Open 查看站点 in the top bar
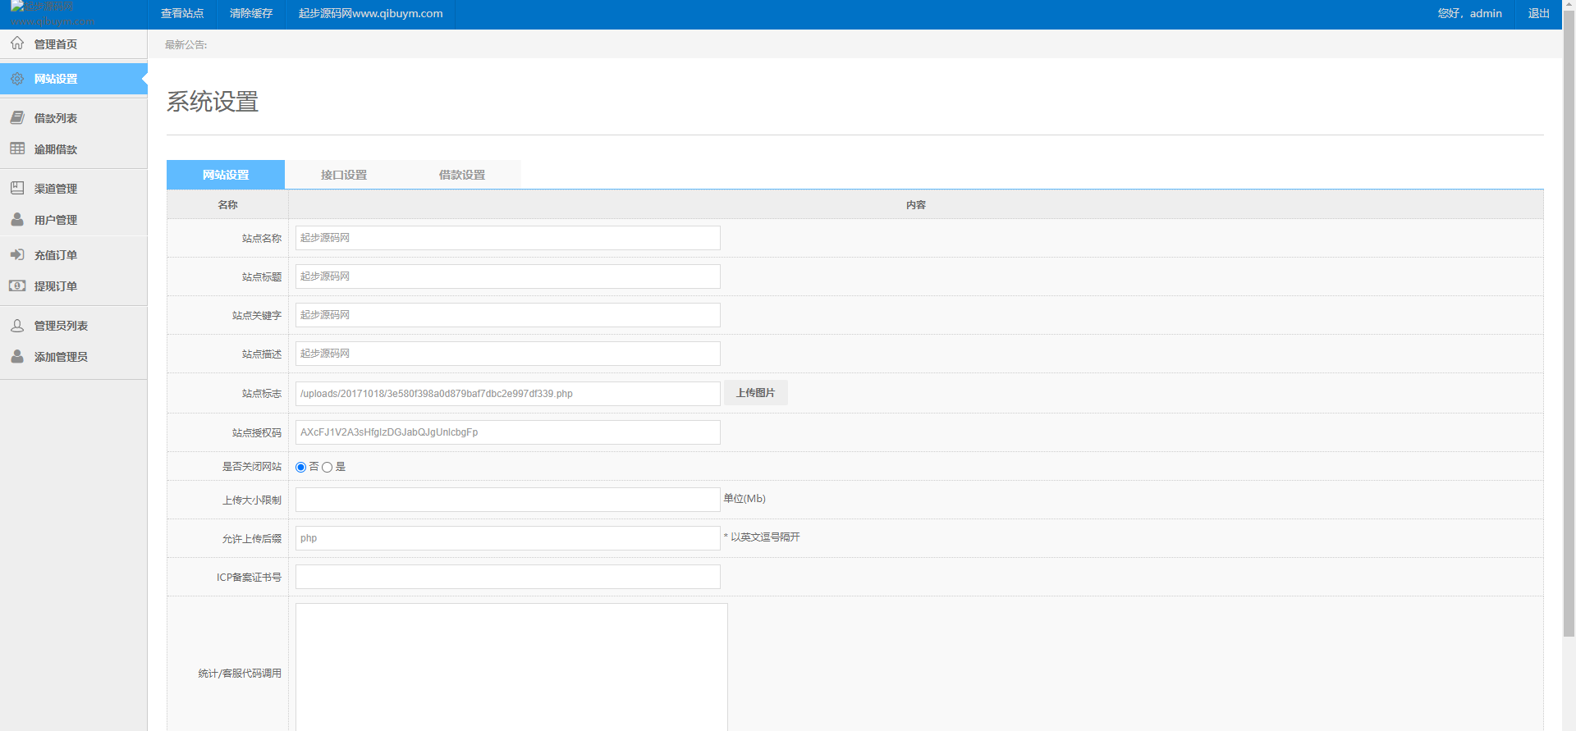The width and height of the screenshot is (1576, 731). 182,14
